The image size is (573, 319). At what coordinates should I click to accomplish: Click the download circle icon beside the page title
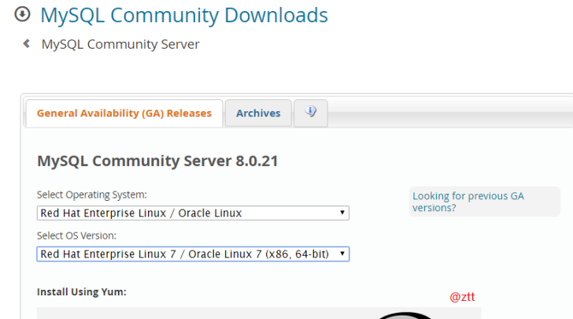(x=22, y=14)
